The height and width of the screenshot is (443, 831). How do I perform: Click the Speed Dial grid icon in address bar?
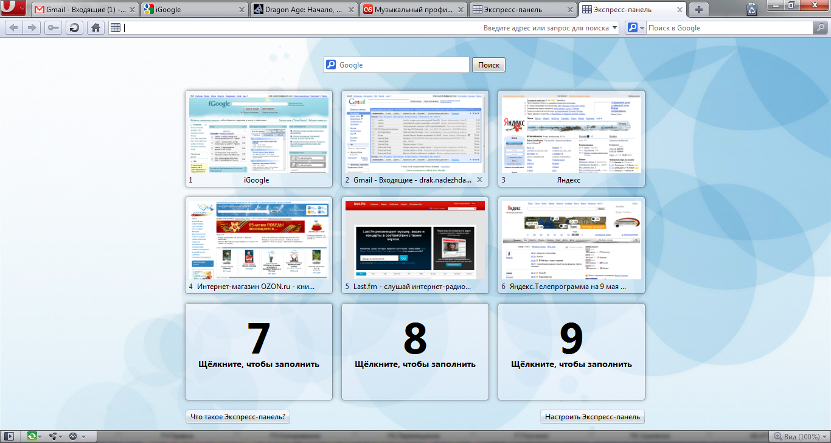click(116, 28)
